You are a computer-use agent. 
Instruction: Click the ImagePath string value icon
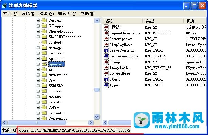coord(106,68)
